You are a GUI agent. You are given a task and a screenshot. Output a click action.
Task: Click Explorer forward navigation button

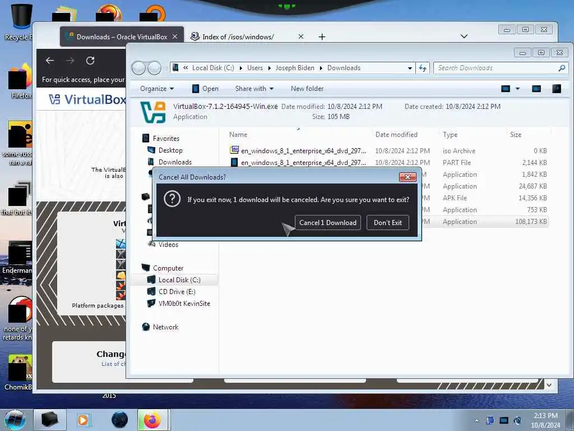click(x=155, y=68)
